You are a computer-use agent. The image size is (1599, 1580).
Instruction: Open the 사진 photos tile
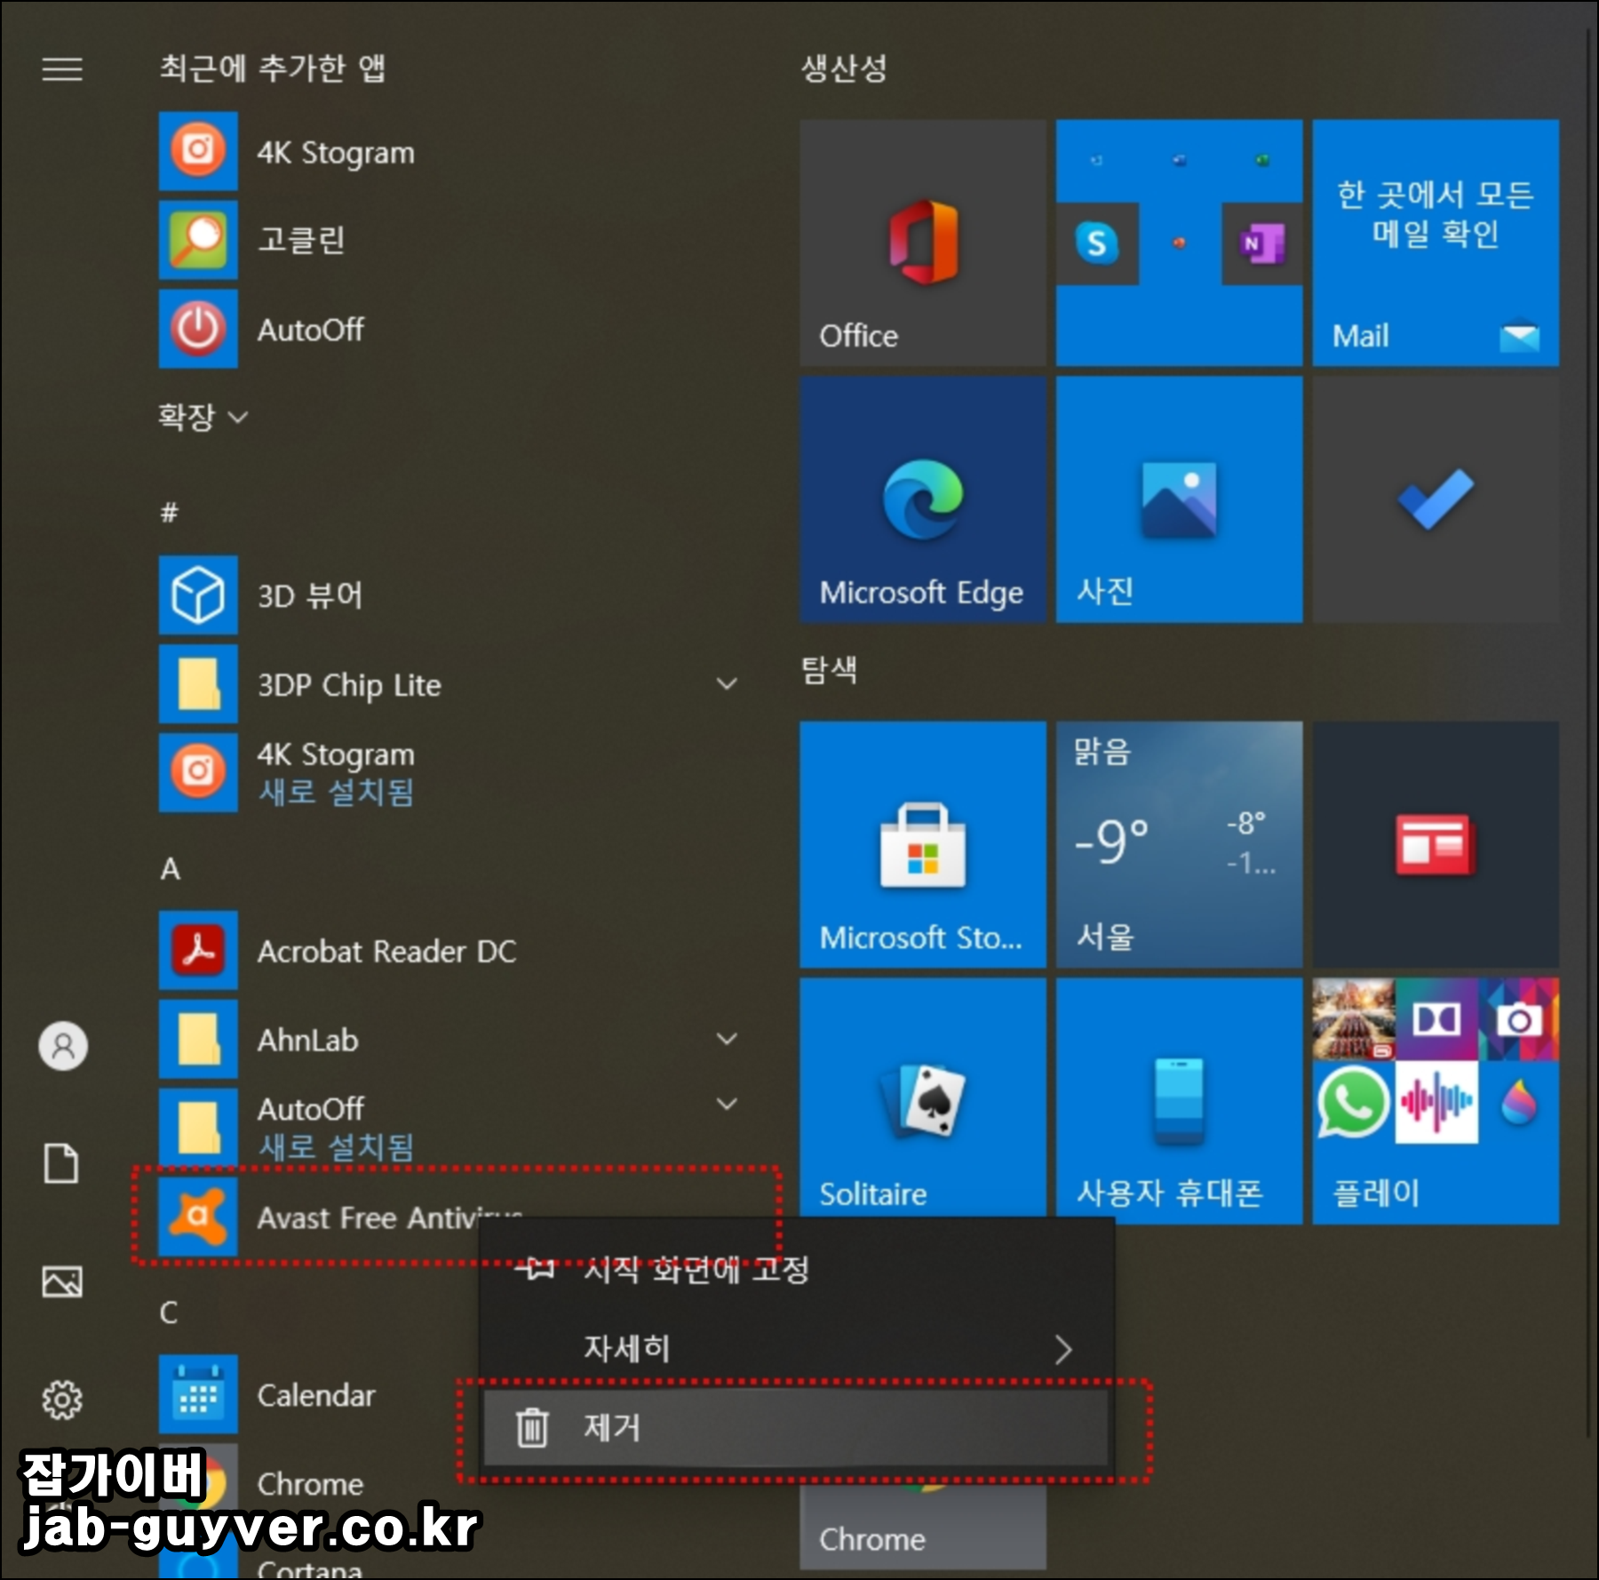point(1179,499)
